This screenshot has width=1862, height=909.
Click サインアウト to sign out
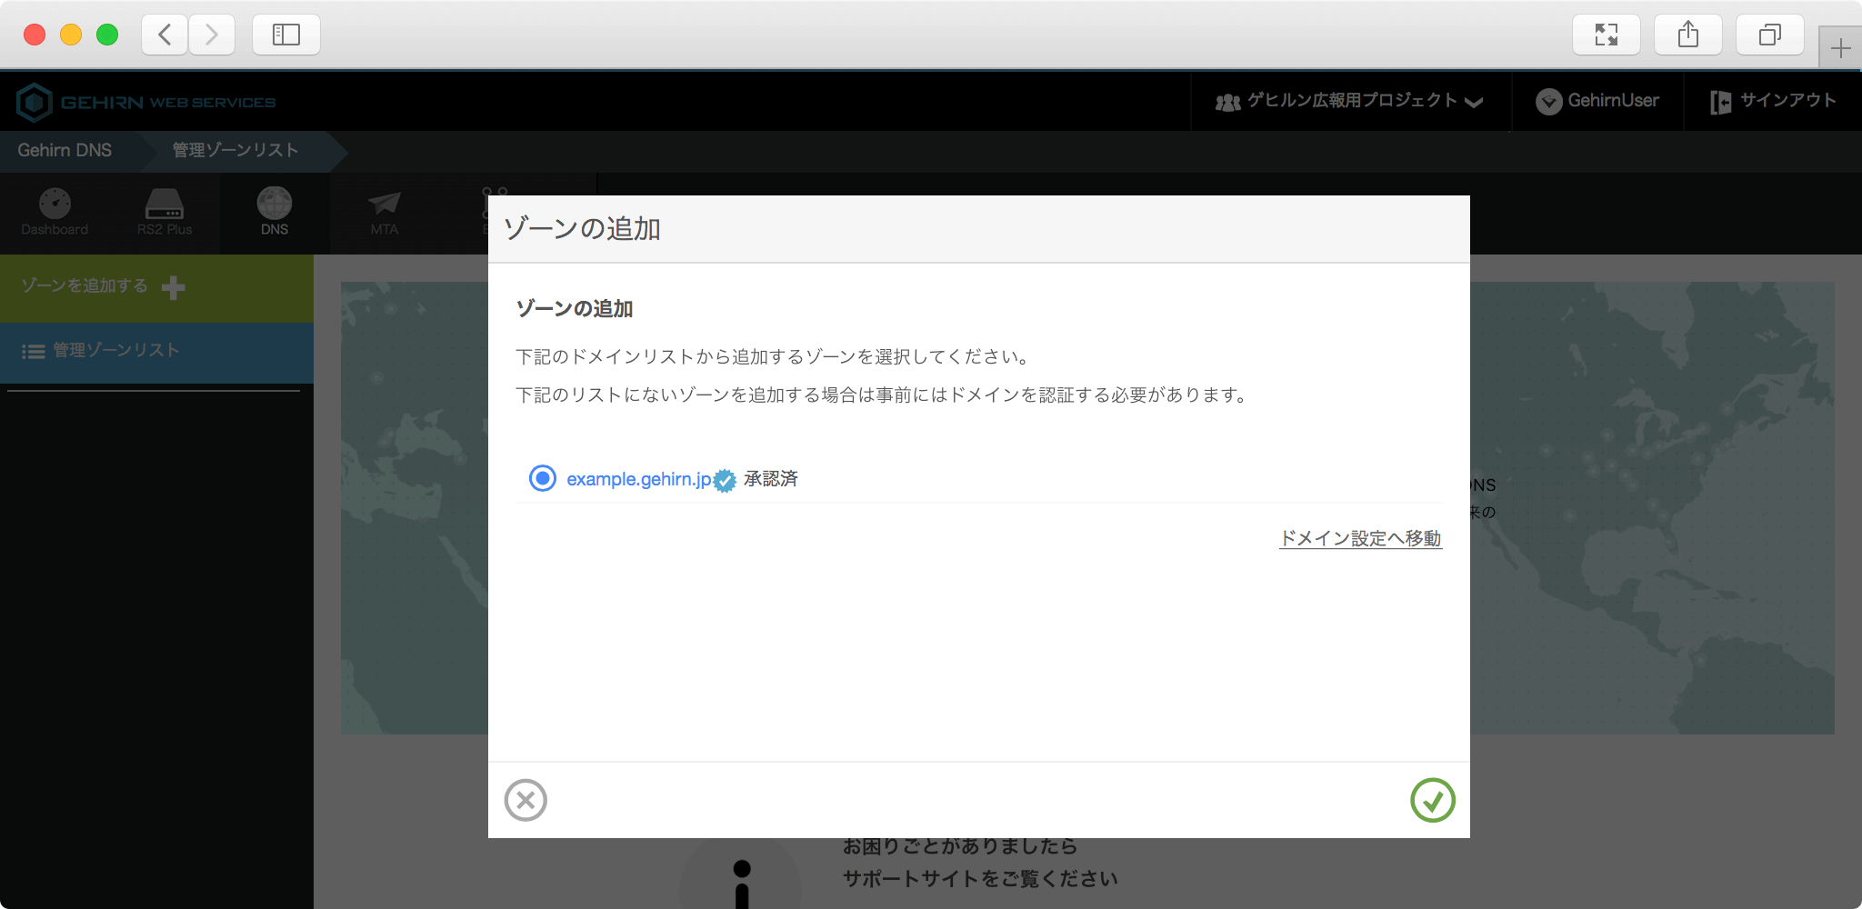(x=1773, y=101)
